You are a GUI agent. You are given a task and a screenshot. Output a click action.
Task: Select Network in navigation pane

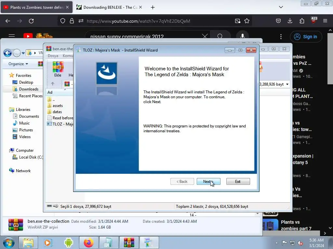pyautogui.click(x=20, y=171)
